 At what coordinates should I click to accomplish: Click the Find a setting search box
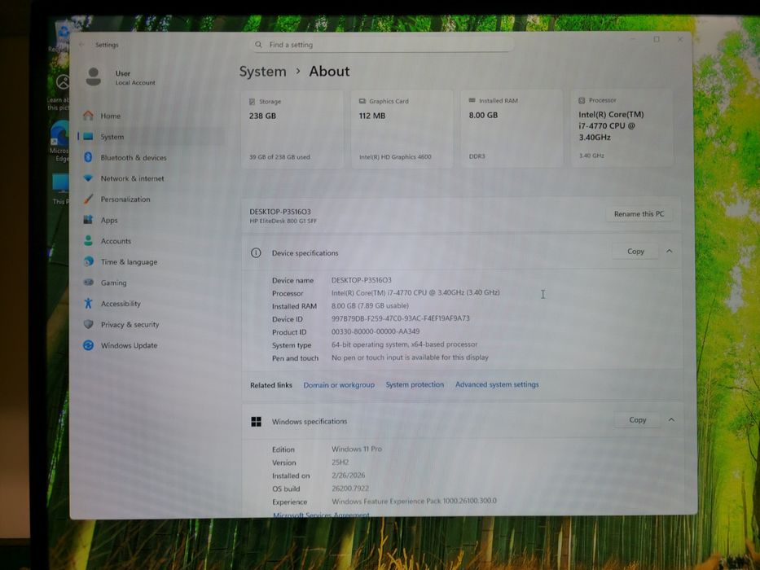point(382,45)
